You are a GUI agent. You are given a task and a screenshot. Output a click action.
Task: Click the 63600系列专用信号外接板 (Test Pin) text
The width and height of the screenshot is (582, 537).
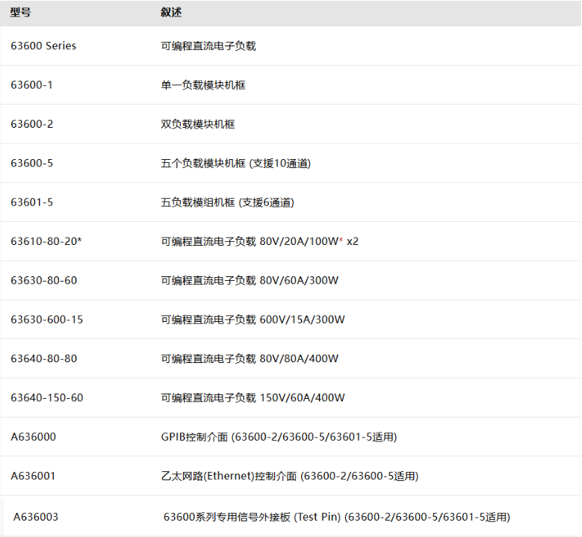tap(252, 517)
